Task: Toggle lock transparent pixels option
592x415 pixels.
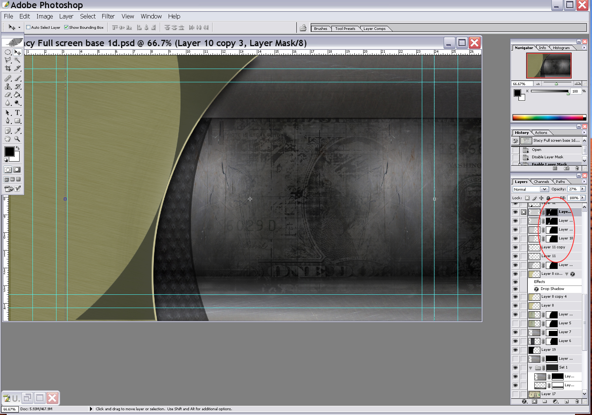Action: pyautogui.click(x=527, y=198)
